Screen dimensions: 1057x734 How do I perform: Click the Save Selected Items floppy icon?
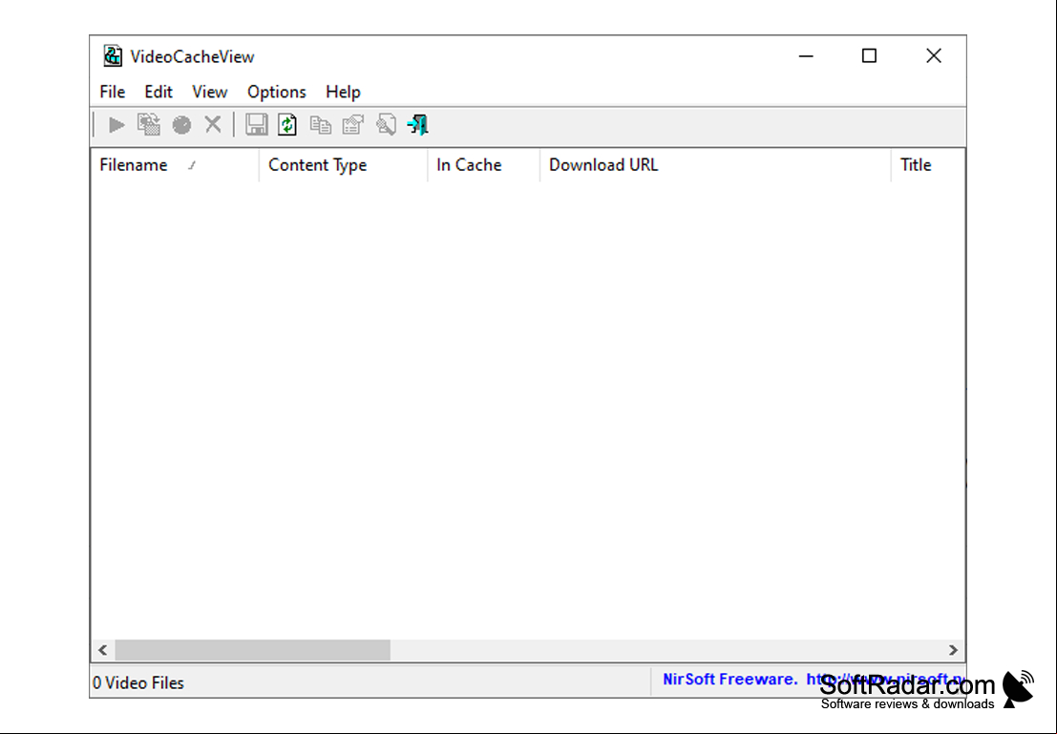point(256,125)
